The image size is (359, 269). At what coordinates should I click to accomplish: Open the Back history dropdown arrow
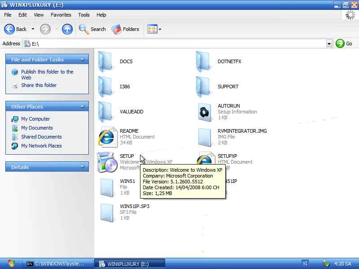[33, 29]
